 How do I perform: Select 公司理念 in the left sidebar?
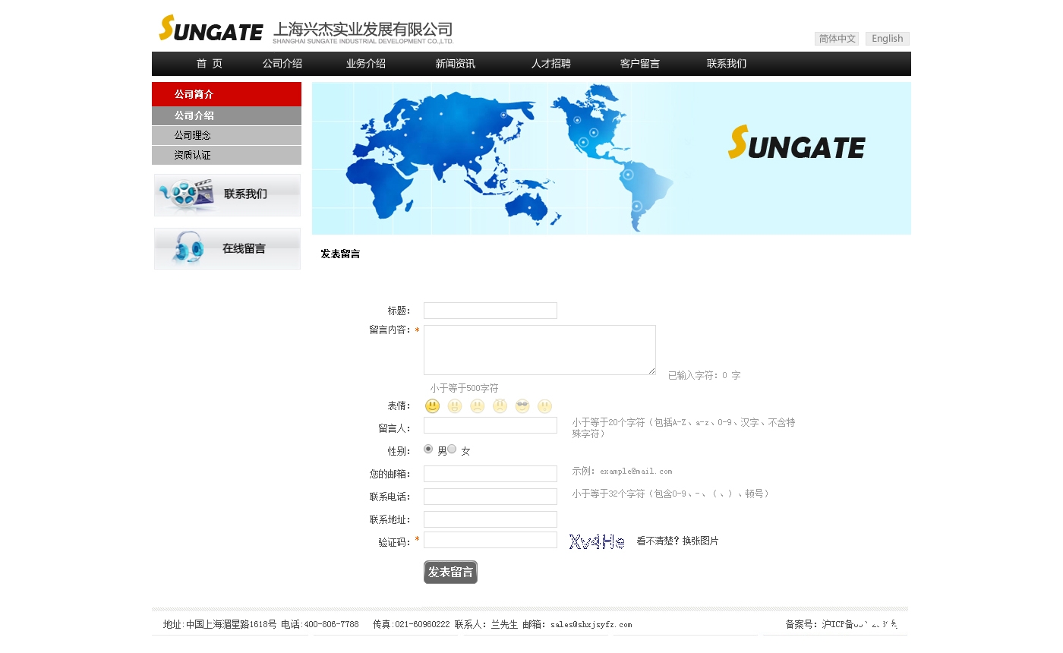point(226,135)
